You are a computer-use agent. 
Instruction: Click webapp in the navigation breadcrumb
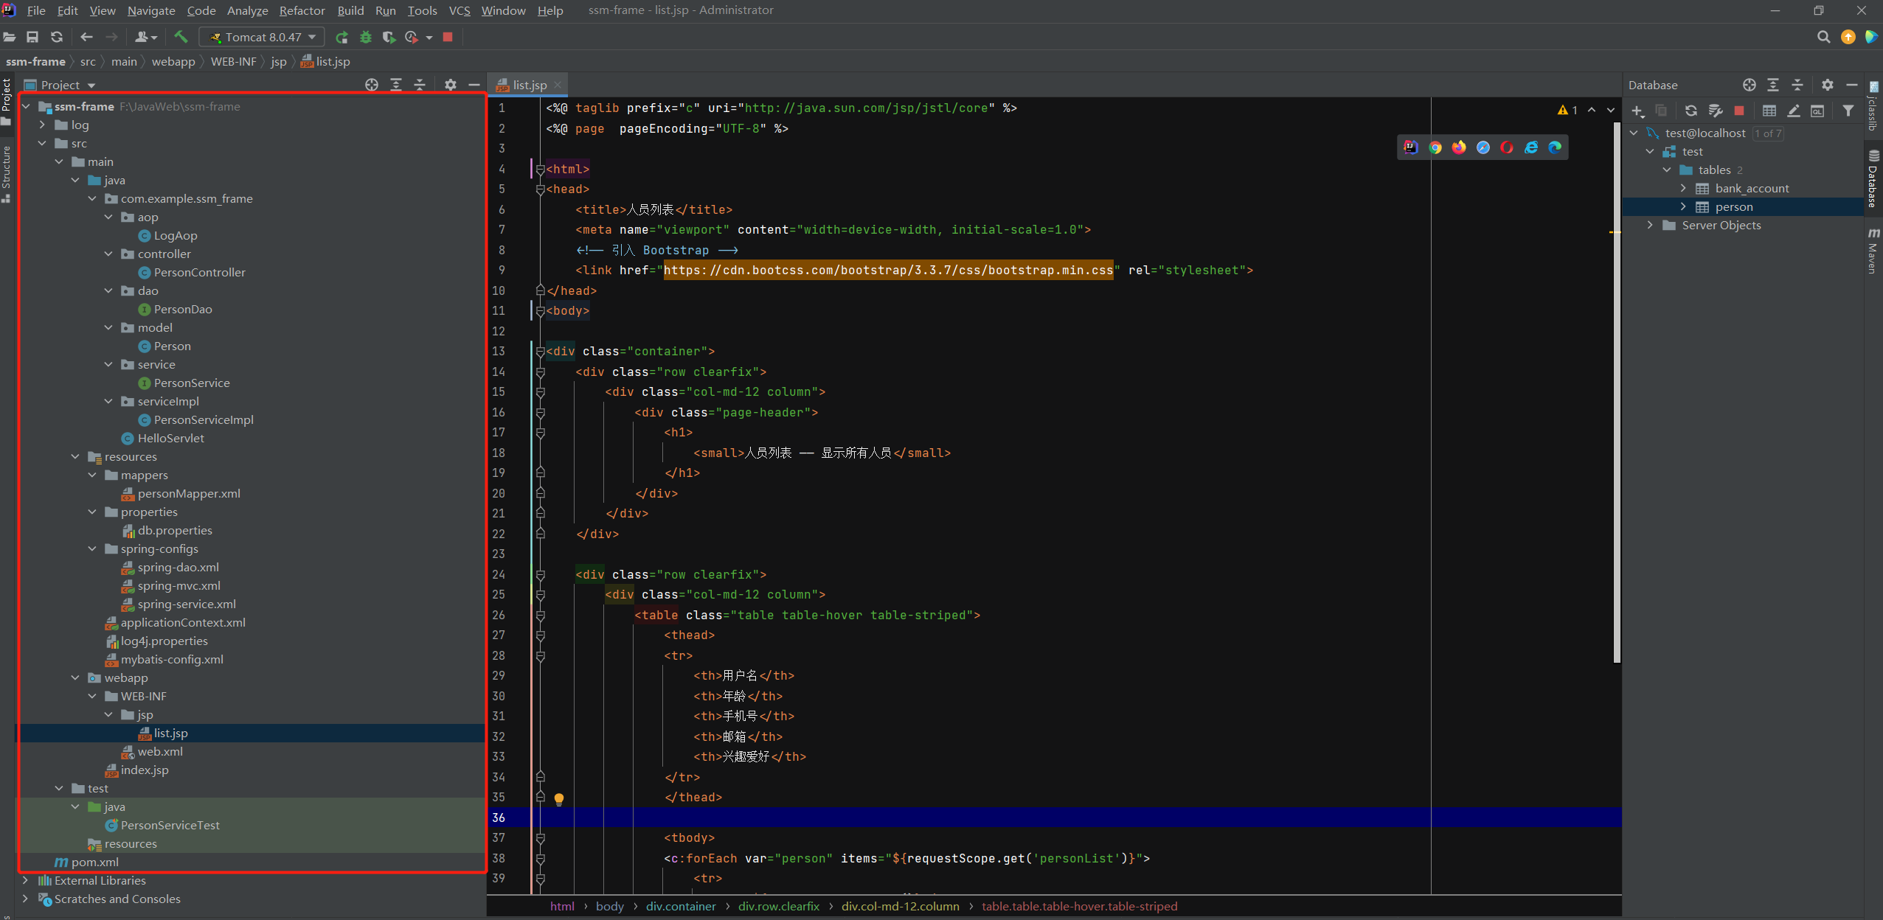173,61
